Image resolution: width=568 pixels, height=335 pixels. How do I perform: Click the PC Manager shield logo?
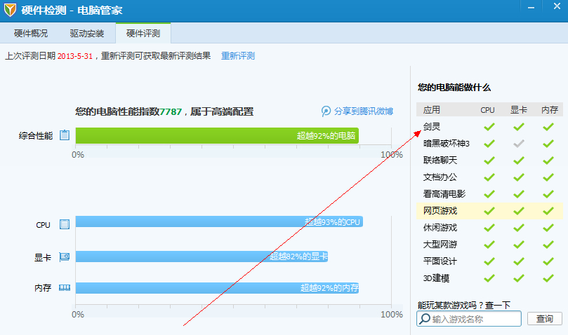click(x=10, y=10)
